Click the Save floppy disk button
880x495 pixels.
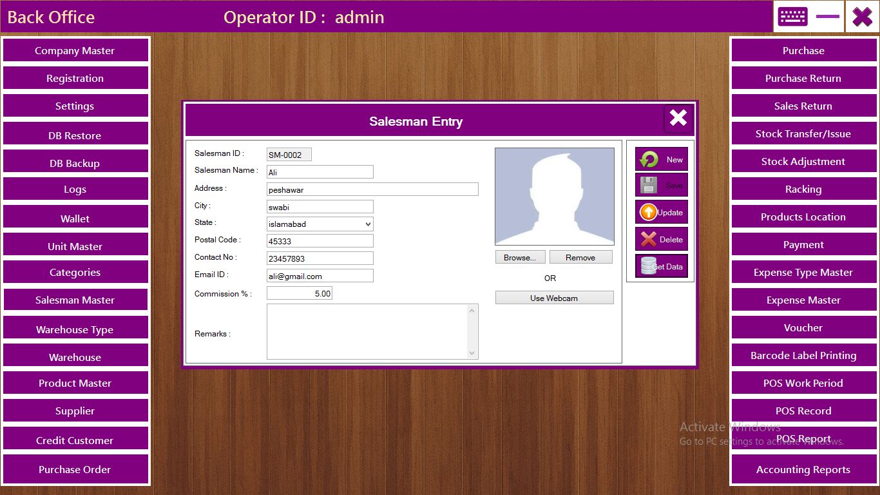(662, 186)
